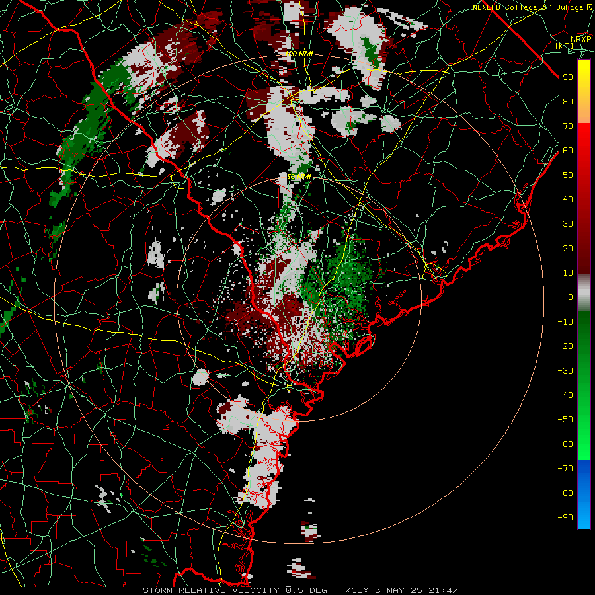595x595 pixels.
Task: Pick the -10 label on the scale
Action: (565, 322)
